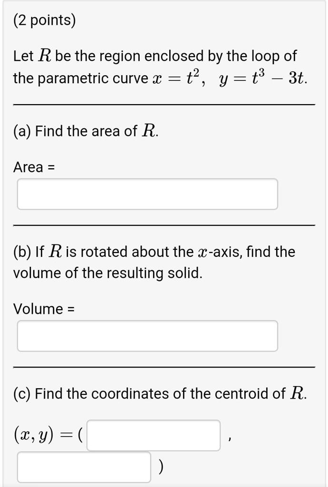
Task: Select the centroid y-coordinate input box
Action: (x=83, y=467)
